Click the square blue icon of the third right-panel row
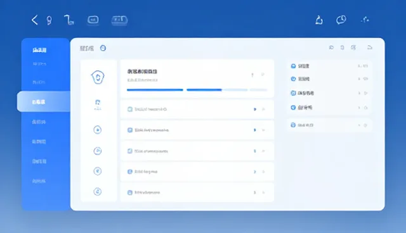This screenshot has width=406, height=233. point(293,93)
